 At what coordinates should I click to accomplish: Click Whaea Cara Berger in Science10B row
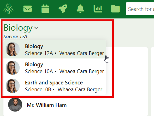pyautogui.click(x=80, y=89)
